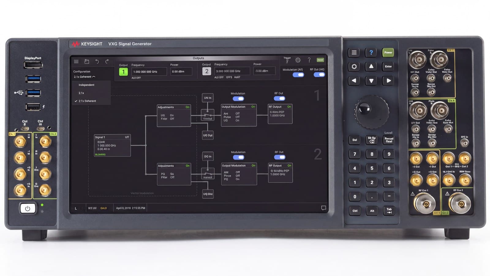Screen dimensions: 490x276
Task: Toggle channel 1 RF Out switch
Action: click(x=279, y=98)
